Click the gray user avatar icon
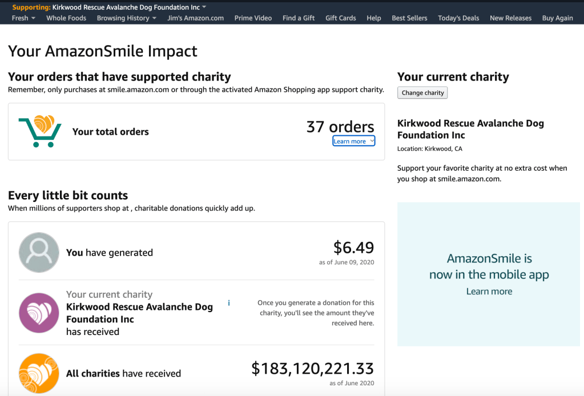This screenshot has height=396, width=584. (x=39, y=252)
